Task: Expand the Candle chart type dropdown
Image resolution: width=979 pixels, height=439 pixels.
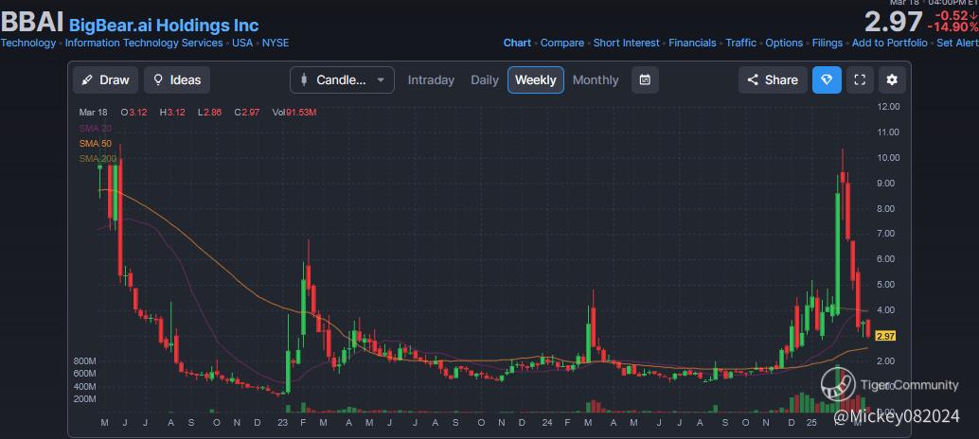Action: pyautogui.click(x=342, y=79)
